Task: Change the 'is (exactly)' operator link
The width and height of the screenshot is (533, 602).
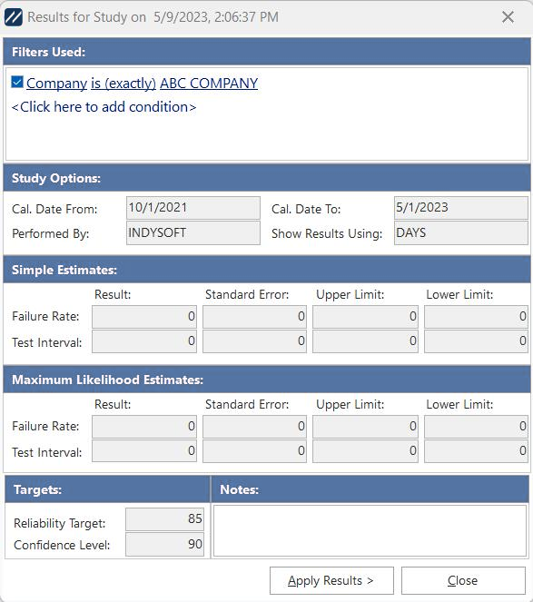Action: pyautogui.click(x=123, y=84)
